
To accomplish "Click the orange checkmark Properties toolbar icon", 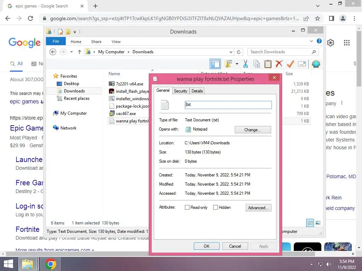I will 290,64.
